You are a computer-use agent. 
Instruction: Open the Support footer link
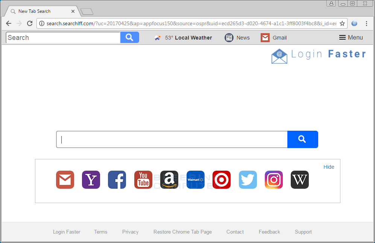[303, 232]
